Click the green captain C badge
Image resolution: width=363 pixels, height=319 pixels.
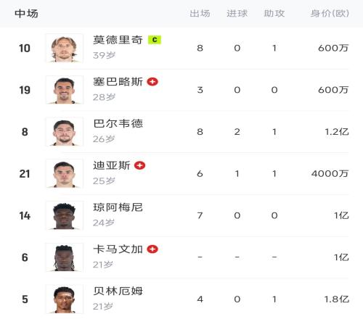(x=155, y=40)
